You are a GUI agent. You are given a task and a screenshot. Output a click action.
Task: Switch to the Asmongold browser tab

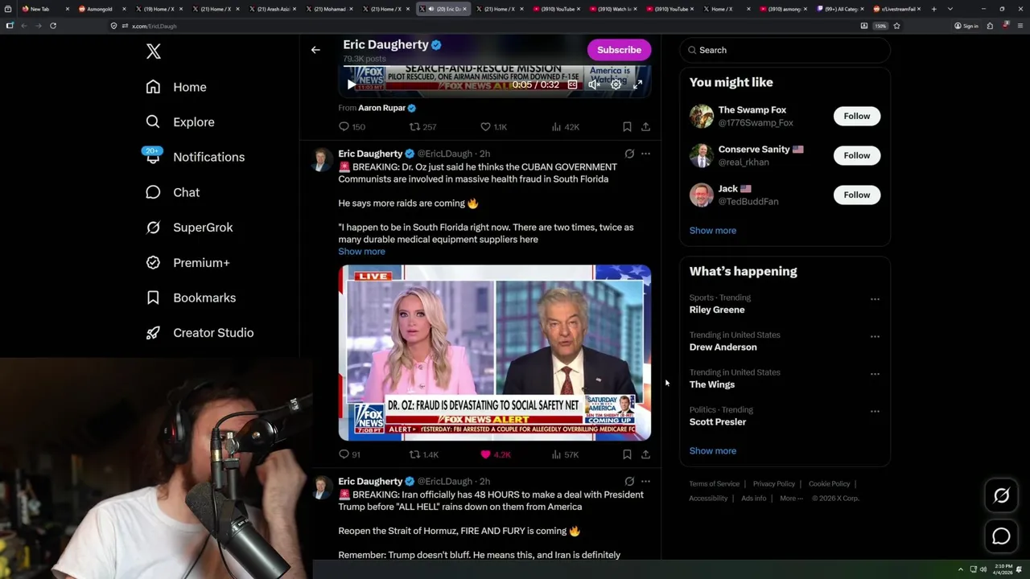click(x=100, y=9)
